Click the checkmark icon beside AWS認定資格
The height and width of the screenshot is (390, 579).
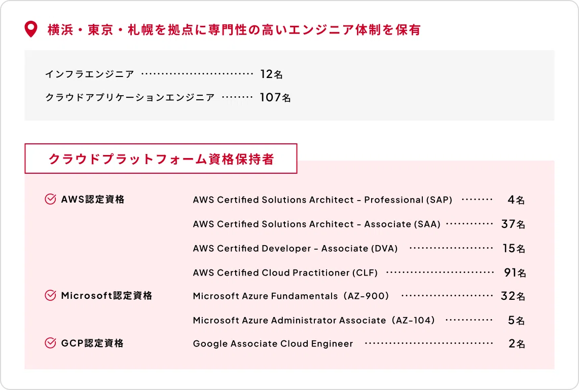pyautogui.click(x=49, y=200)
